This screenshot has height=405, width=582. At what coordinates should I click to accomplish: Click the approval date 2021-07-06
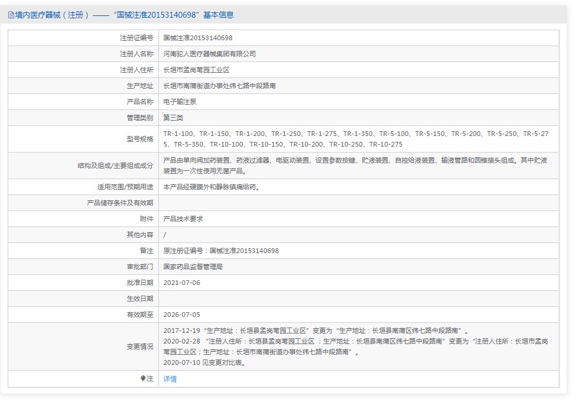[181, 283]
